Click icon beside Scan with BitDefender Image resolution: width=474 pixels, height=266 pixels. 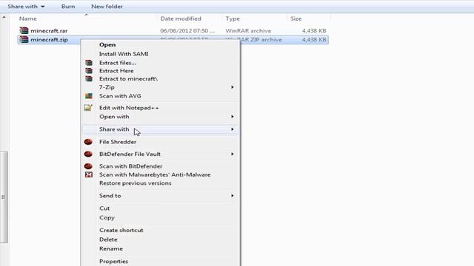click(88, 166)
